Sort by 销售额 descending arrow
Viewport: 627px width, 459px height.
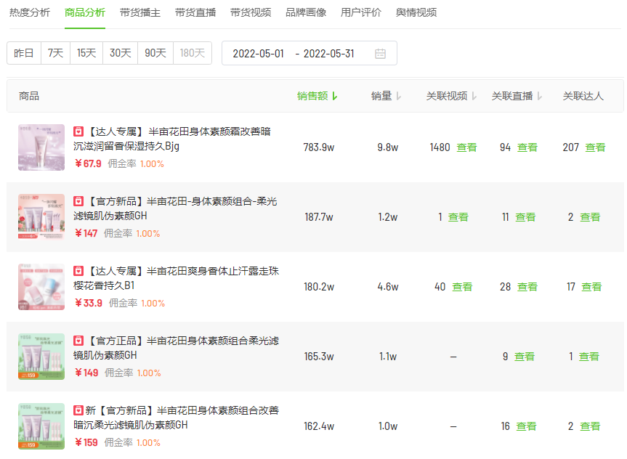click(335, 97)
